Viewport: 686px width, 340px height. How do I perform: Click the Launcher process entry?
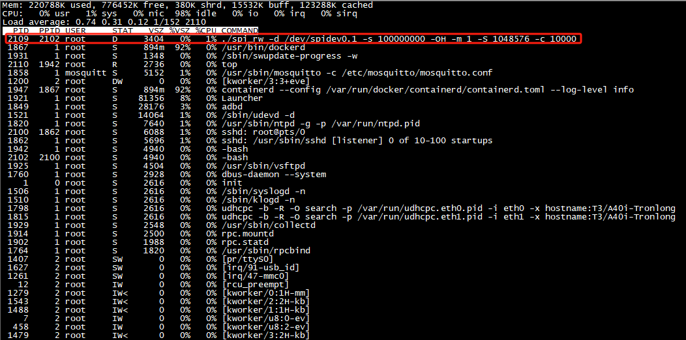(x=242, y=98)
